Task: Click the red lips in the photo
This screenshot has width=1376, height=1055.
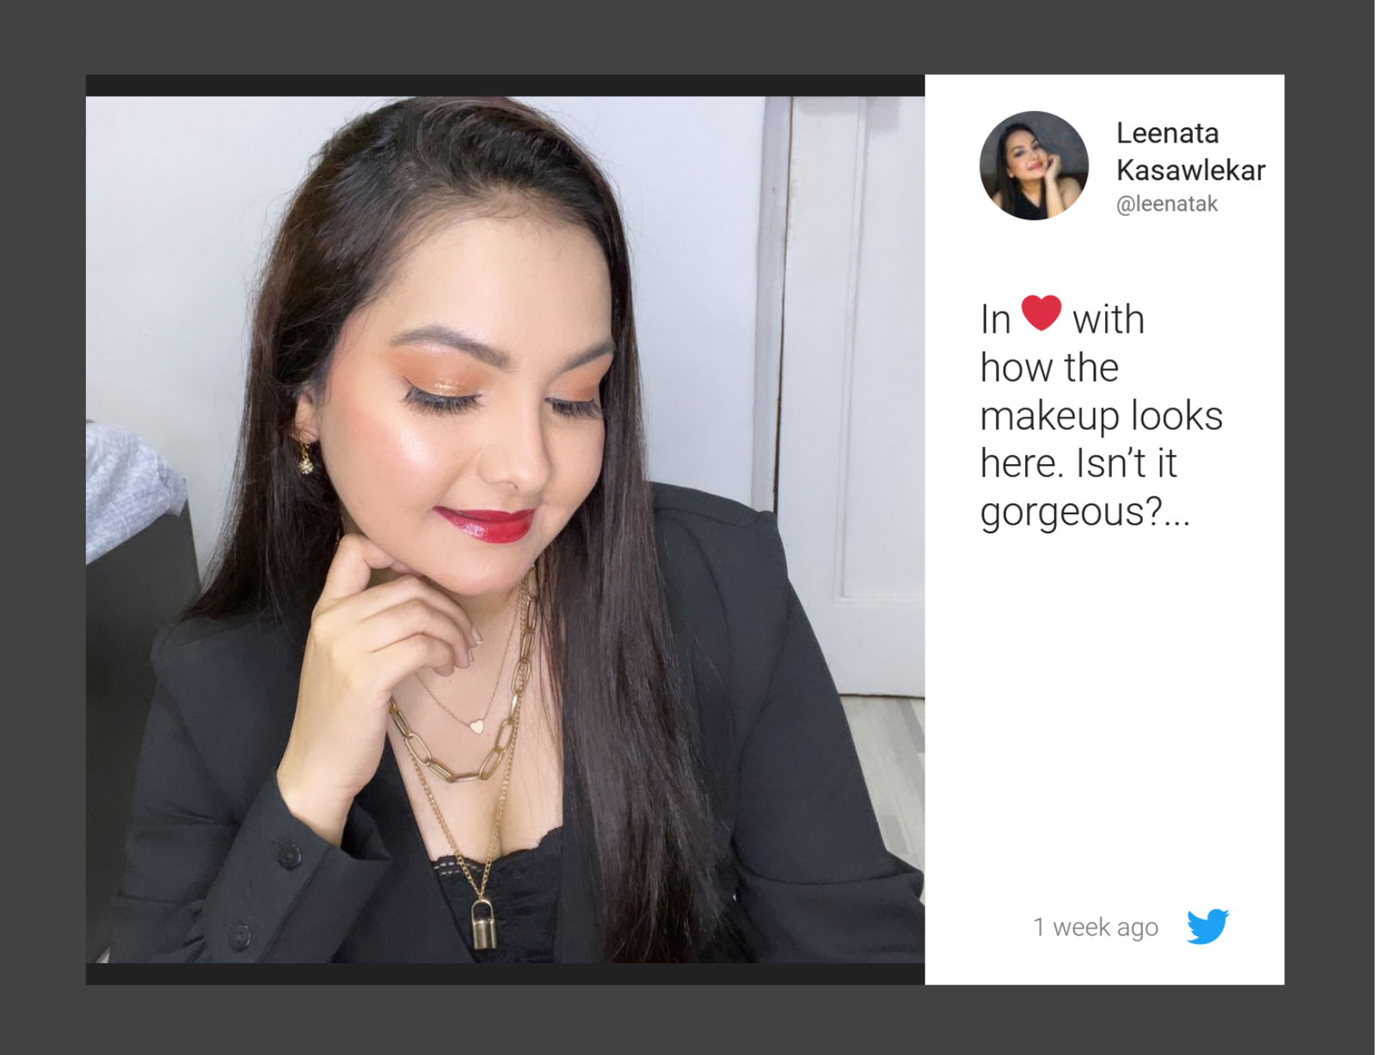Action: click(x=484, y=523)
